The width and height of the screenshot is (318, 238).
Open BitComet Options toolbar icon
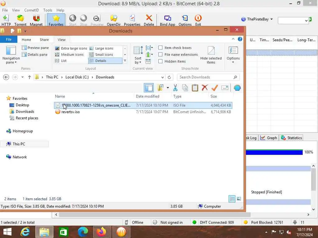point(185,20)
